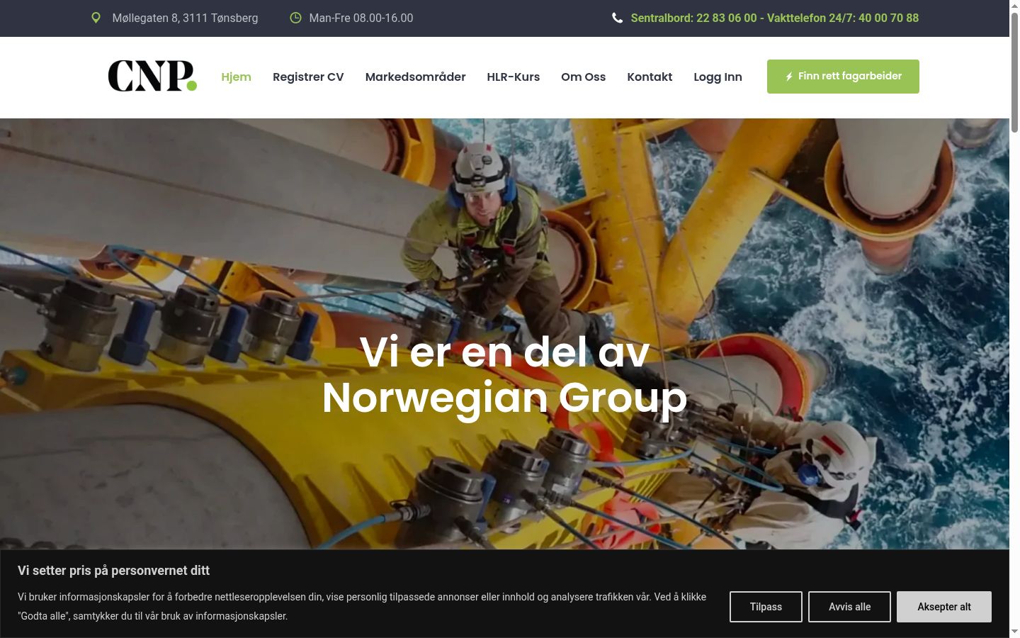
Task: Customize cookies with Tilpass
Action: tap(766, 607)
